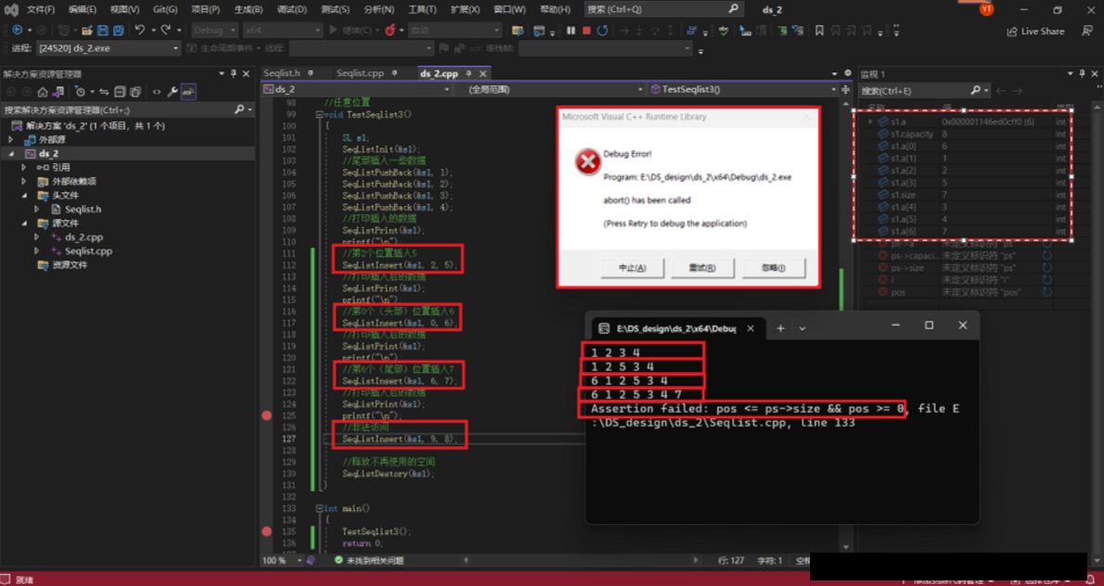Click 忽略(I) ignore button in error dialog

pos(773,268)
